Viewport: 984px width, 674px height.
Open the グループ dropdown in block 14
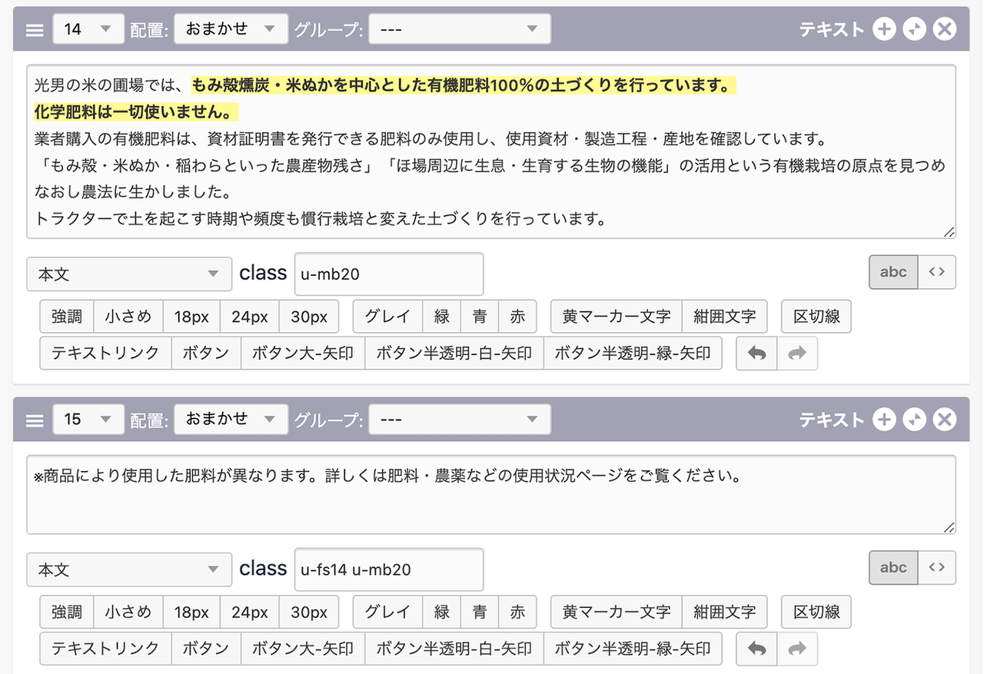coord(459,29)
